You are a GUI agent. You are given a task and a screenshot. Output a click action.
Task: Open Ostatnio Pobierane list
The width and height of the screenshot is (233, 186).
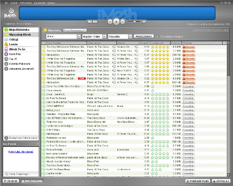coord(21,64)
